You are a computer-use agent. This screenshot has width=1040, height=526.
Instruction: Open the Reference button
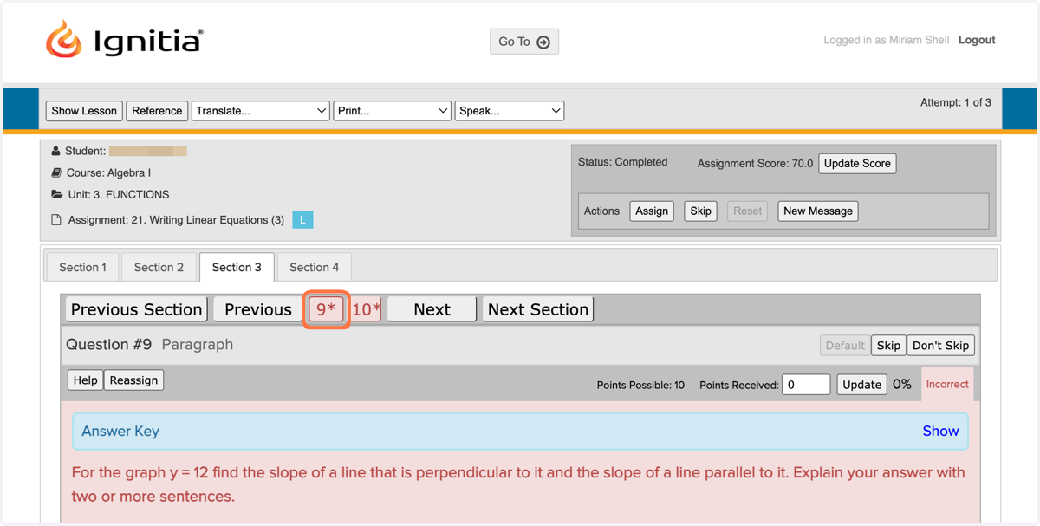point(157,111)
